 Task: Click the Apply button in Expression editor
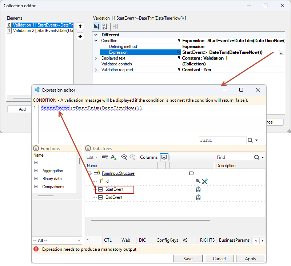click(251, 259)
